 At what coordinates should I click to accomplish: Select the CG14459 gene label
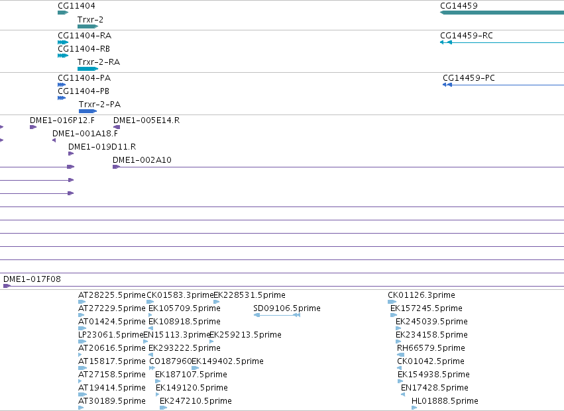pyautogui.click(x=459, y=6)
